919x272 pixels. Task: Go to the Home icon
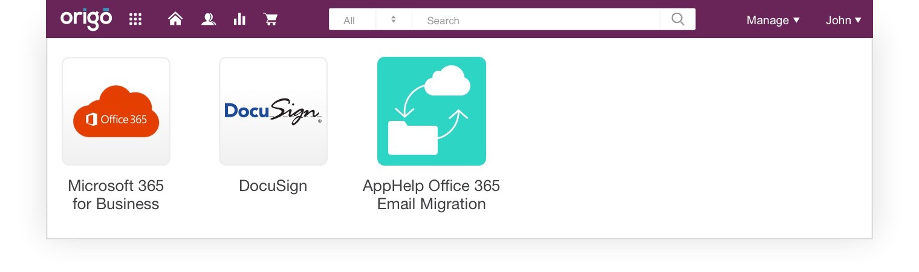click(175, 19)
